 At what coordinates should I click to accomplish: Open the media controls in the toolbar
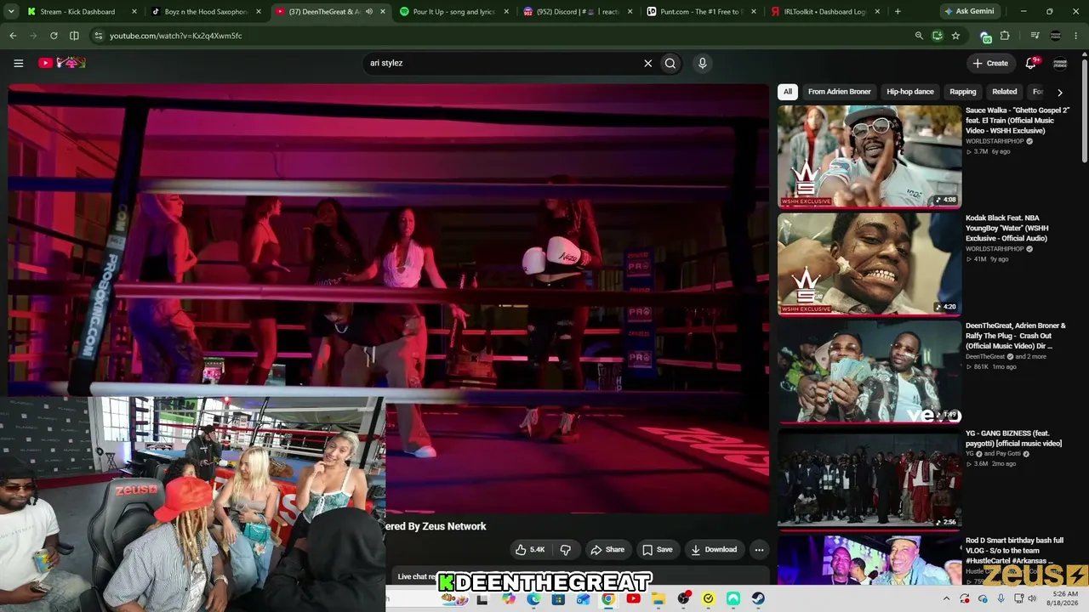1035,36
